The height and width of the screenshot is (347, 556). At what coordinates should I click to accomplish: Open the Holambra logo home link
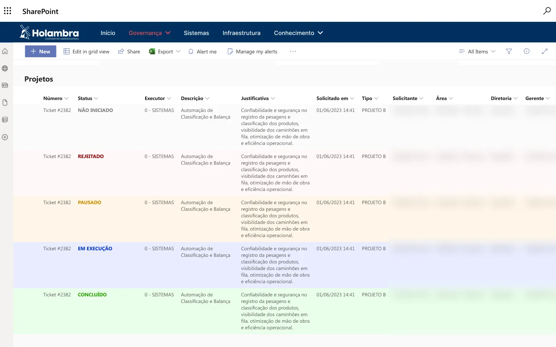[49, 33]
